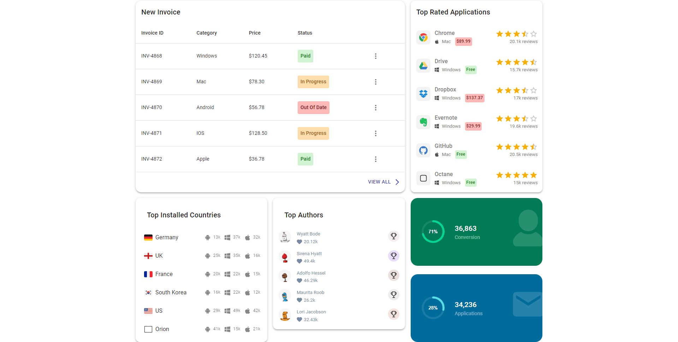Click Chrome's star rating
The image size is (678, 342).
517,34
